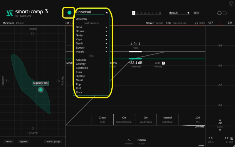Click the Ratio slider handle
The width and height of the screenshot is (235, 147).
coord(135,52)
